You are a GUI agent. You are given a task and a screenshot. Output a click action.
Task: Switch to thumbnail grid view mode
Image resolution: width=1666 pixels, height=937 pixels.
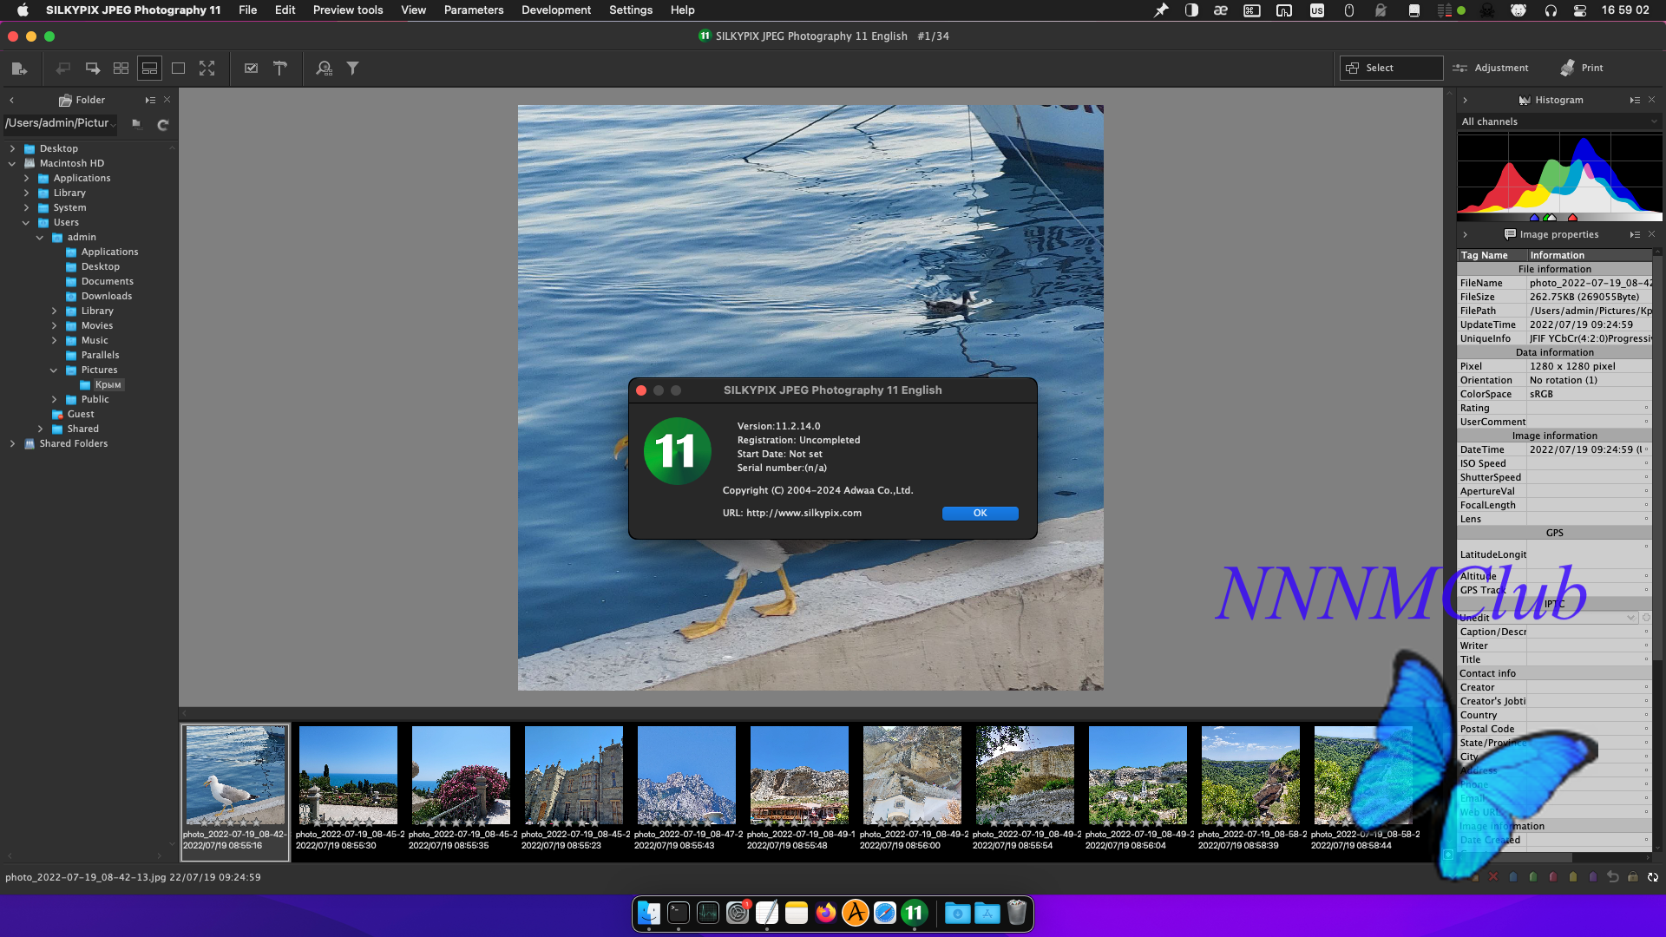(121, 69)
